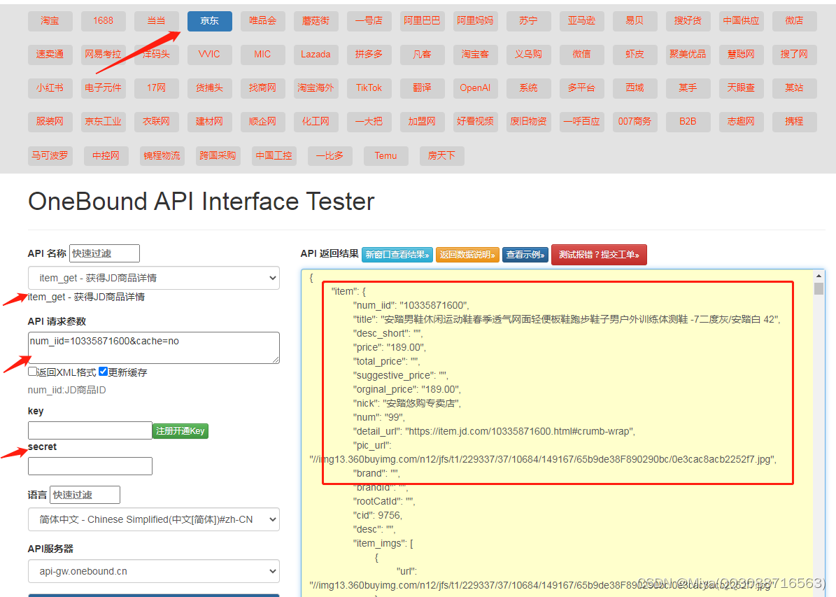Select the 1688 platform tab
Screen dimensions: 836x597
[x=103, y=21]
